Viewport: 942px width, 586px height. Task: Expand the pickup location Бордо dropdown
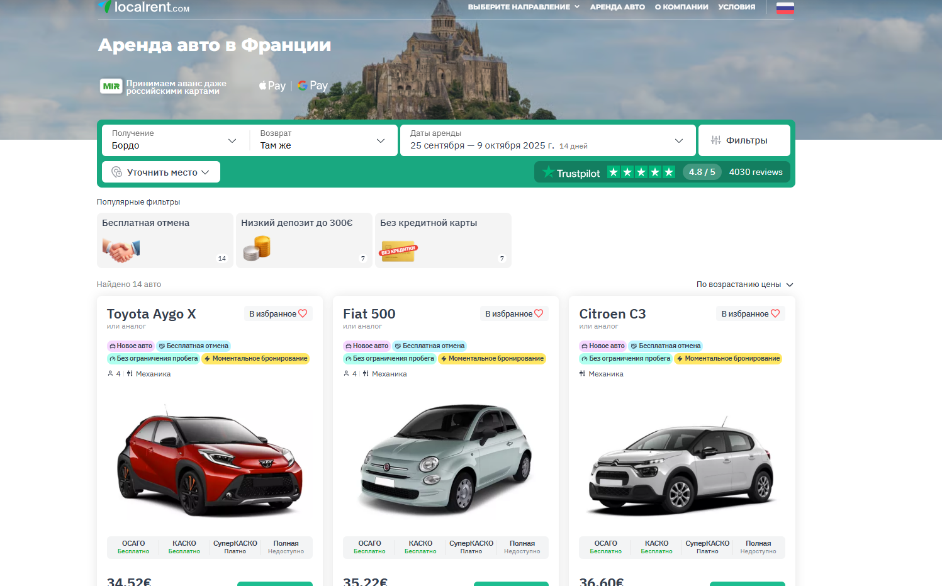(x=174, y=140)
